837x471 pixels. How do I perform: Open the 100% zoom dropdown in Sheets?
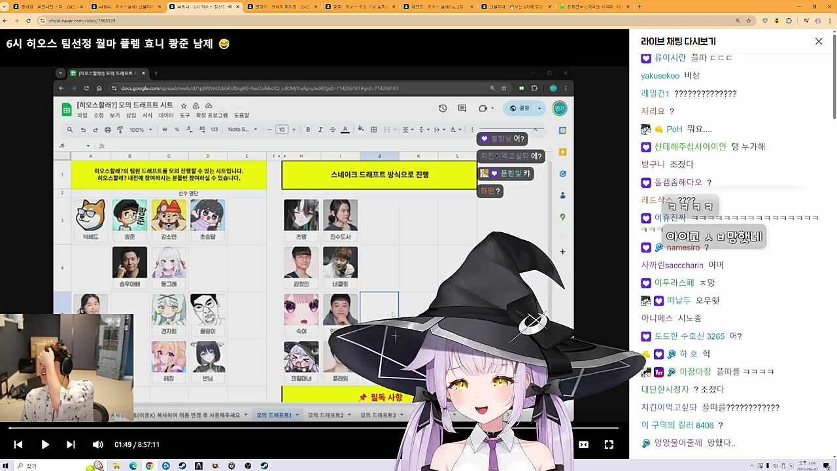(140, 130)
